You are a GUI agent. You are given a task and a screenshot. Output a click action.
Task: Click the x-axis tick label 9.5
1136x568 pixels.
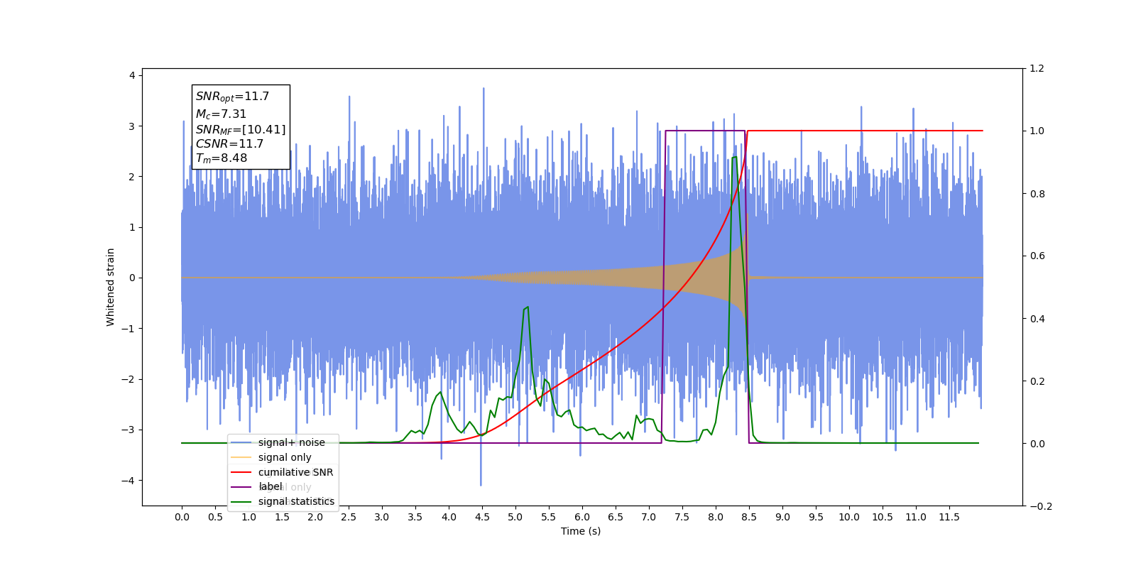816,517
